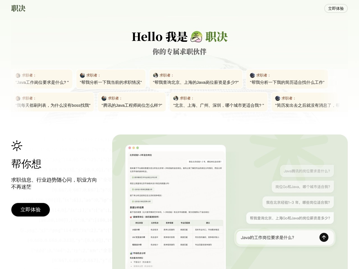Click the UX/交互设计师 row in preview table
Image resolution: width=359 pixels, height=269 pixels.
(x=176, y=237)
